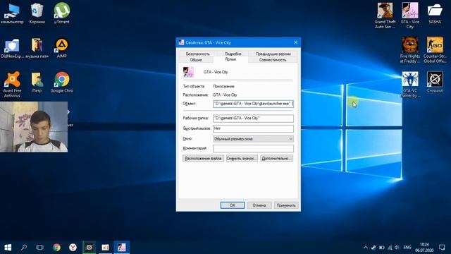Open taskbar search magnifier
The image size is (451, 254).
click(24, 248)
